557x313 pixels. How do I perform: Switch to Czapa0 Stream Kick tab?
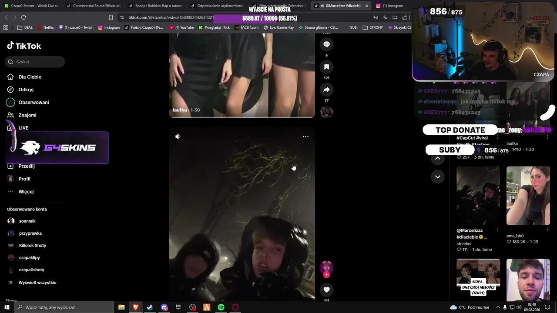[31, 6]
